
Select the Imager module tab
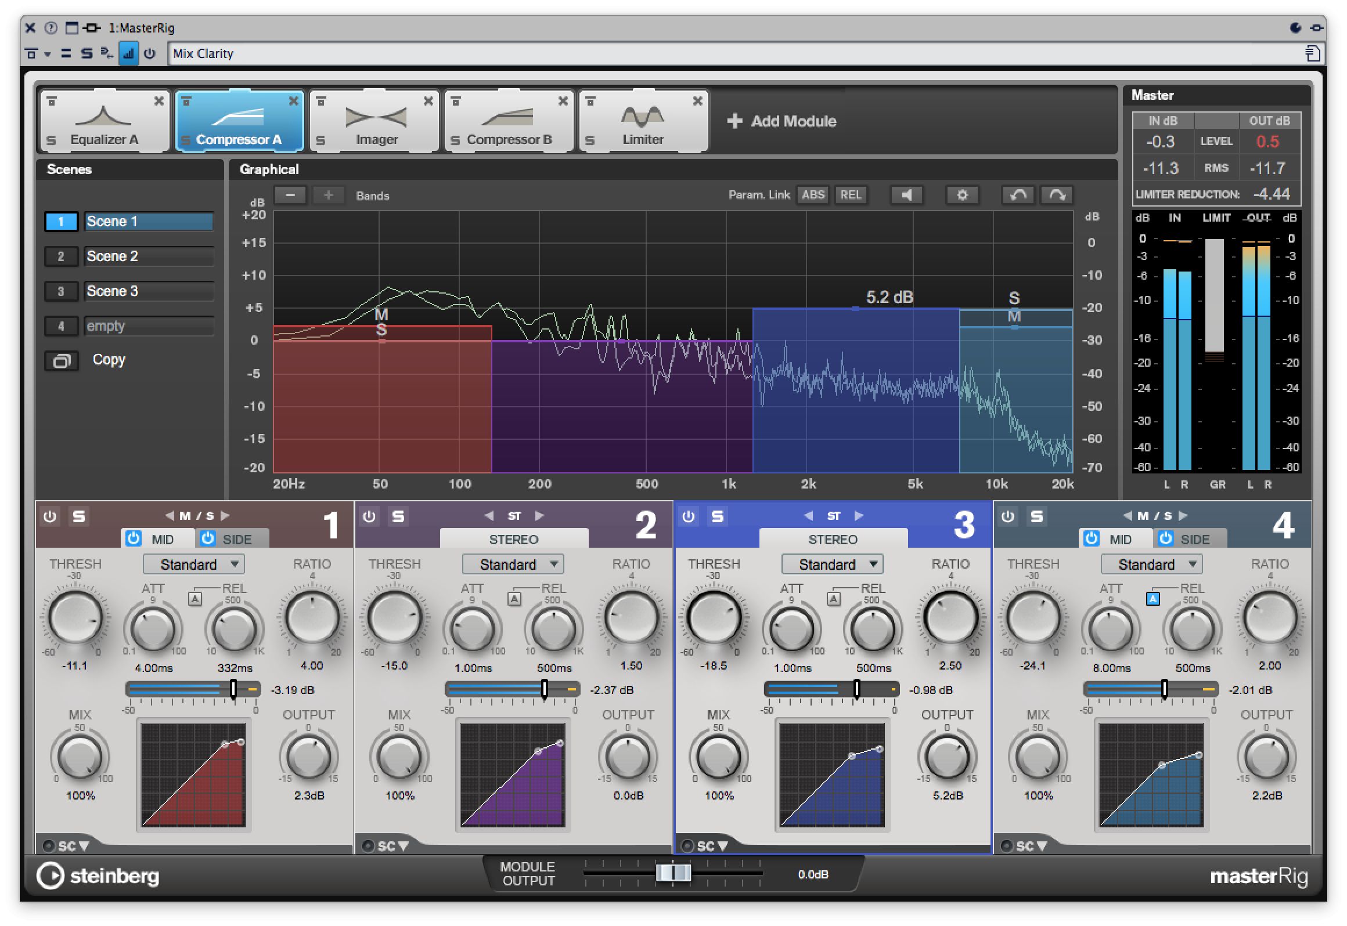(374, 121)
